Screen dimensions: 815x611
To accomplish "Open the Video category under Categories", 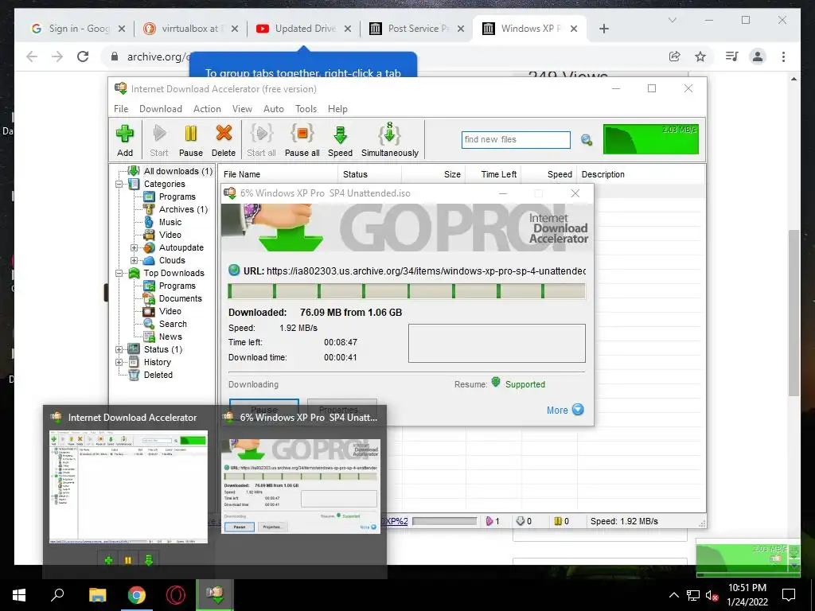I will [x=170, y=235].
